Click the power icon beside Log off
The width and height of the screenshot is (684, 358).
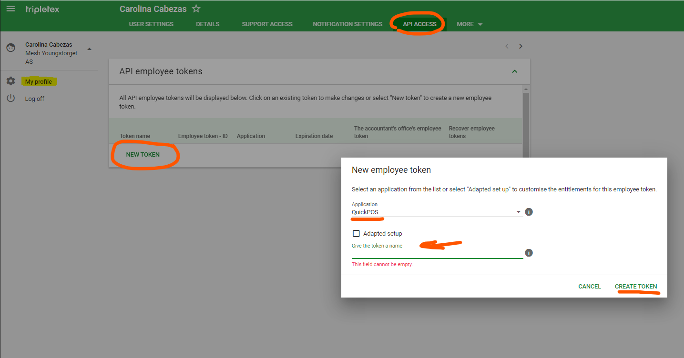click(10, 98)
